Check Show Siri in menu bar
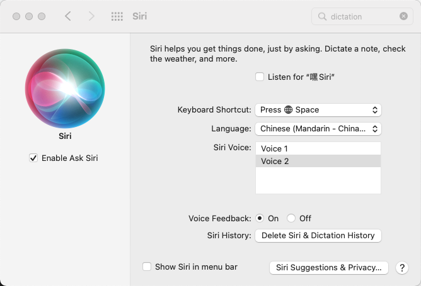Viewport: 421px width, 286px height. coord(147,267)
